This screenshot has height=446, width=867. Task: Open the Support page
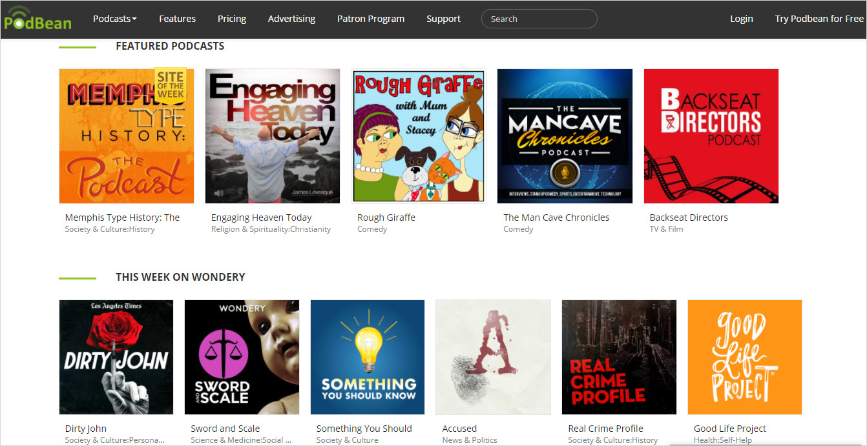pos(444,19)
